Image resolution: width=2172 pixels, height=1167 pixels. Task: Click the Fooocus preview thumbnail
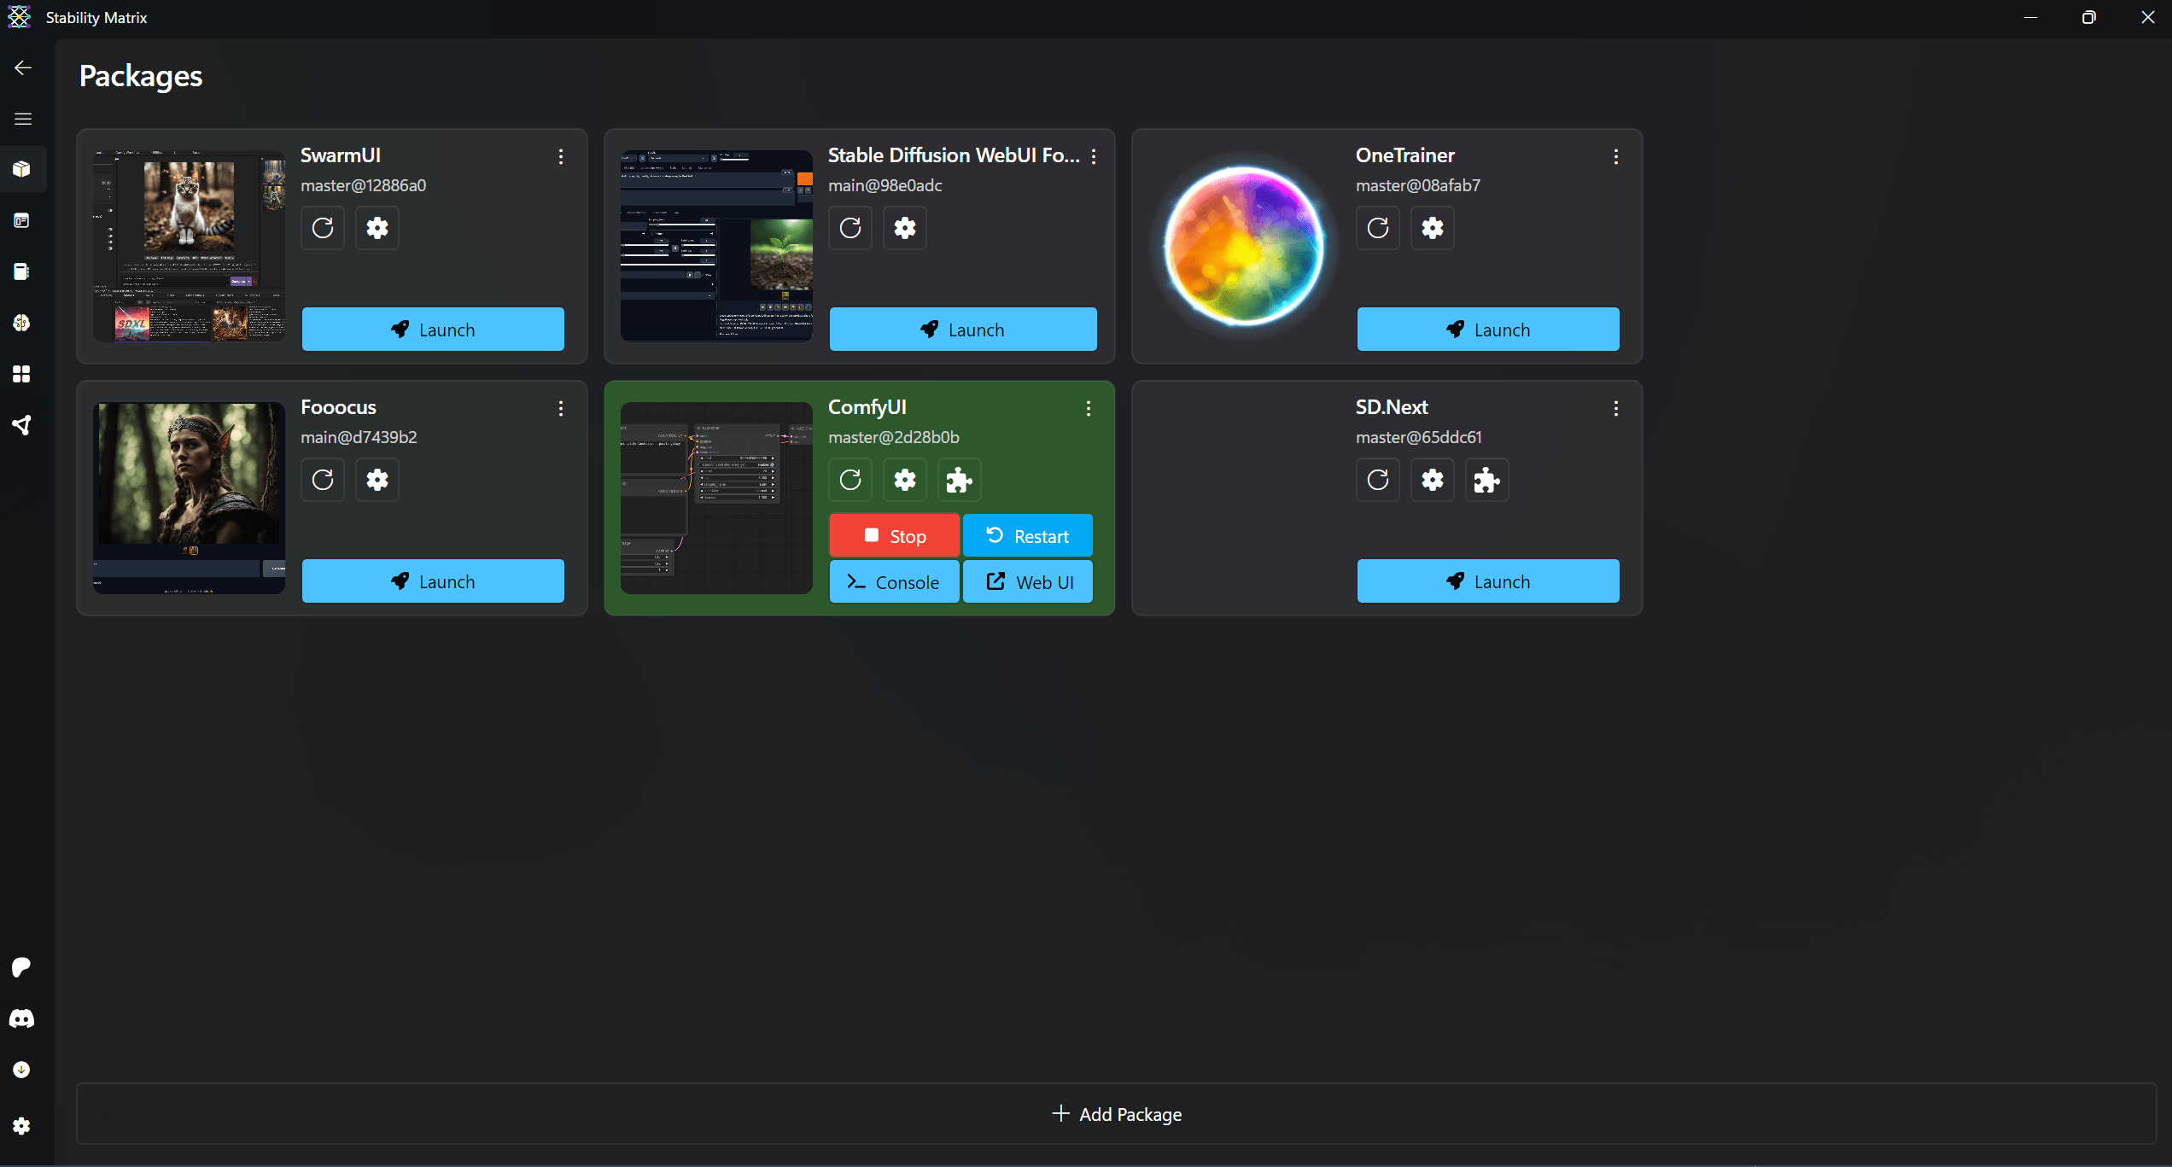point(189,498)
